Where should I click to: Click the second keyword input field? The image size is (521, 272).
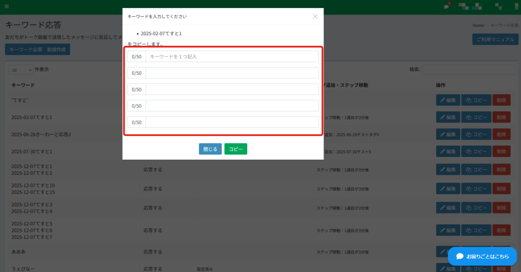pyautogui.click(x=232, y=73)
